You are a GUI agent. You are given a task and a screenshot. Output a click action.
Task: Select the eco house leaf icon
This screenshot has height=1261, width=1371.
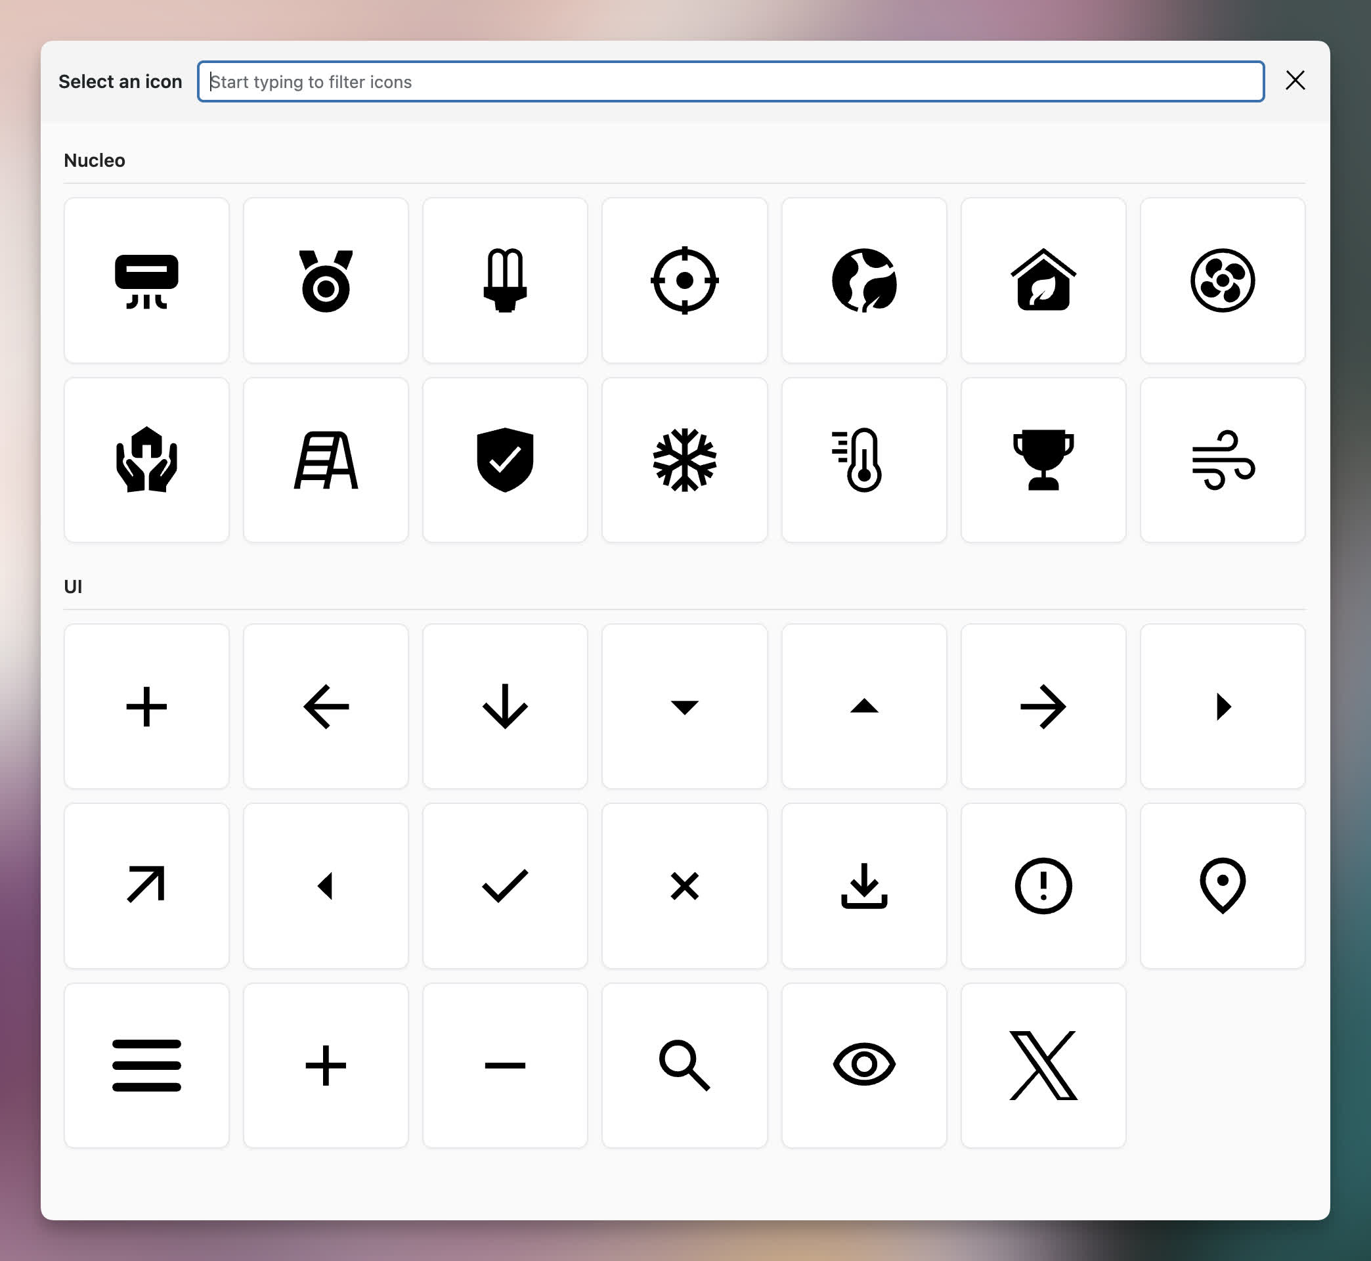(1043, 280)
